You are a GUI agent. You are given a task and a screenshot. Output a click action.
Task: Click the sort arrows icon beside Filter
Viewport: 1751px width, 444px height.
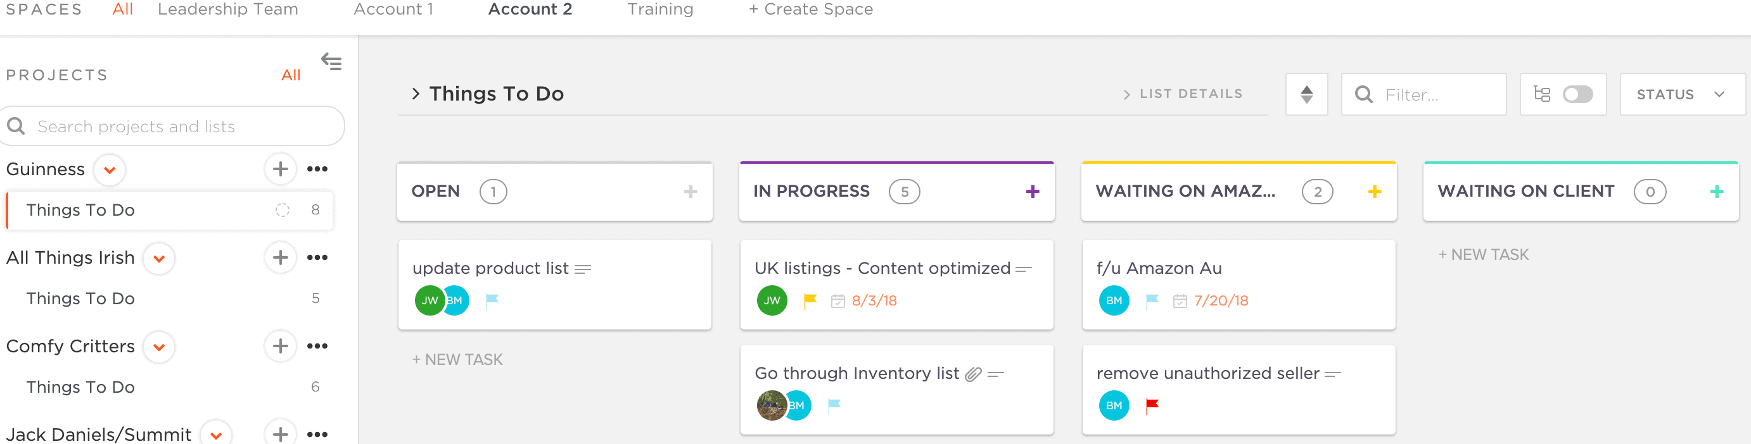point(1306,94)
